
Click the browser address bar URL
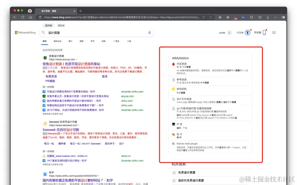pos(122,17)
